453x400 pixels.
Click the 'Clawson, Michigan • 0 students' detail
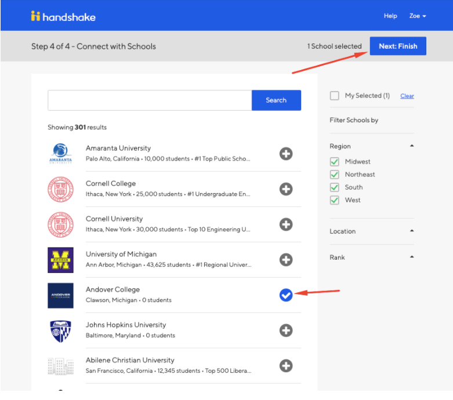[x=129, y=300]
